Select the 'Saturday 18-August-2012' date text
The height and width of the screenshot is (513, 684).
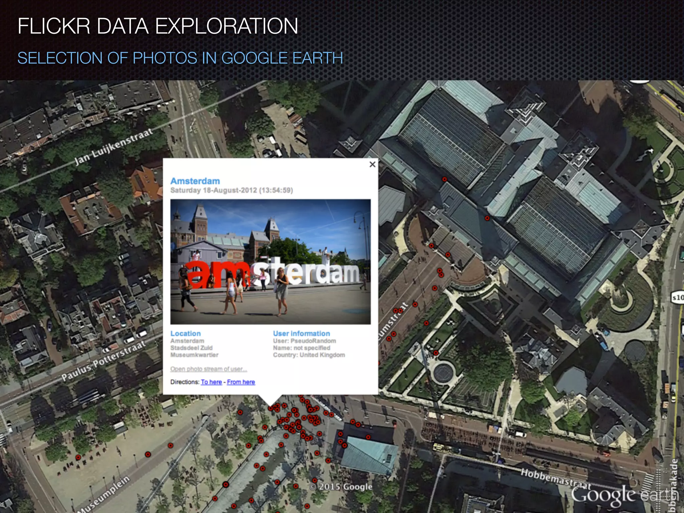(x=214, y=190)
